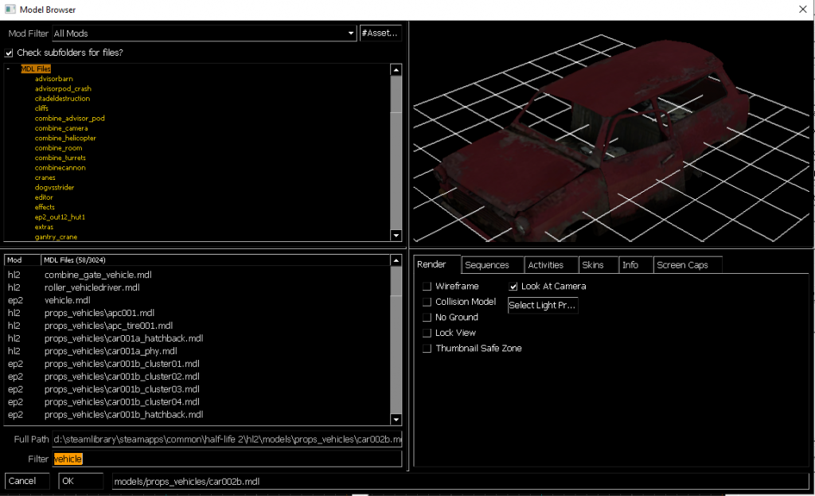Viewport: 815px width, 496px height.
Task: Switch to the Sequences tab
Action: pyautogui.click(x=492, y=264)
